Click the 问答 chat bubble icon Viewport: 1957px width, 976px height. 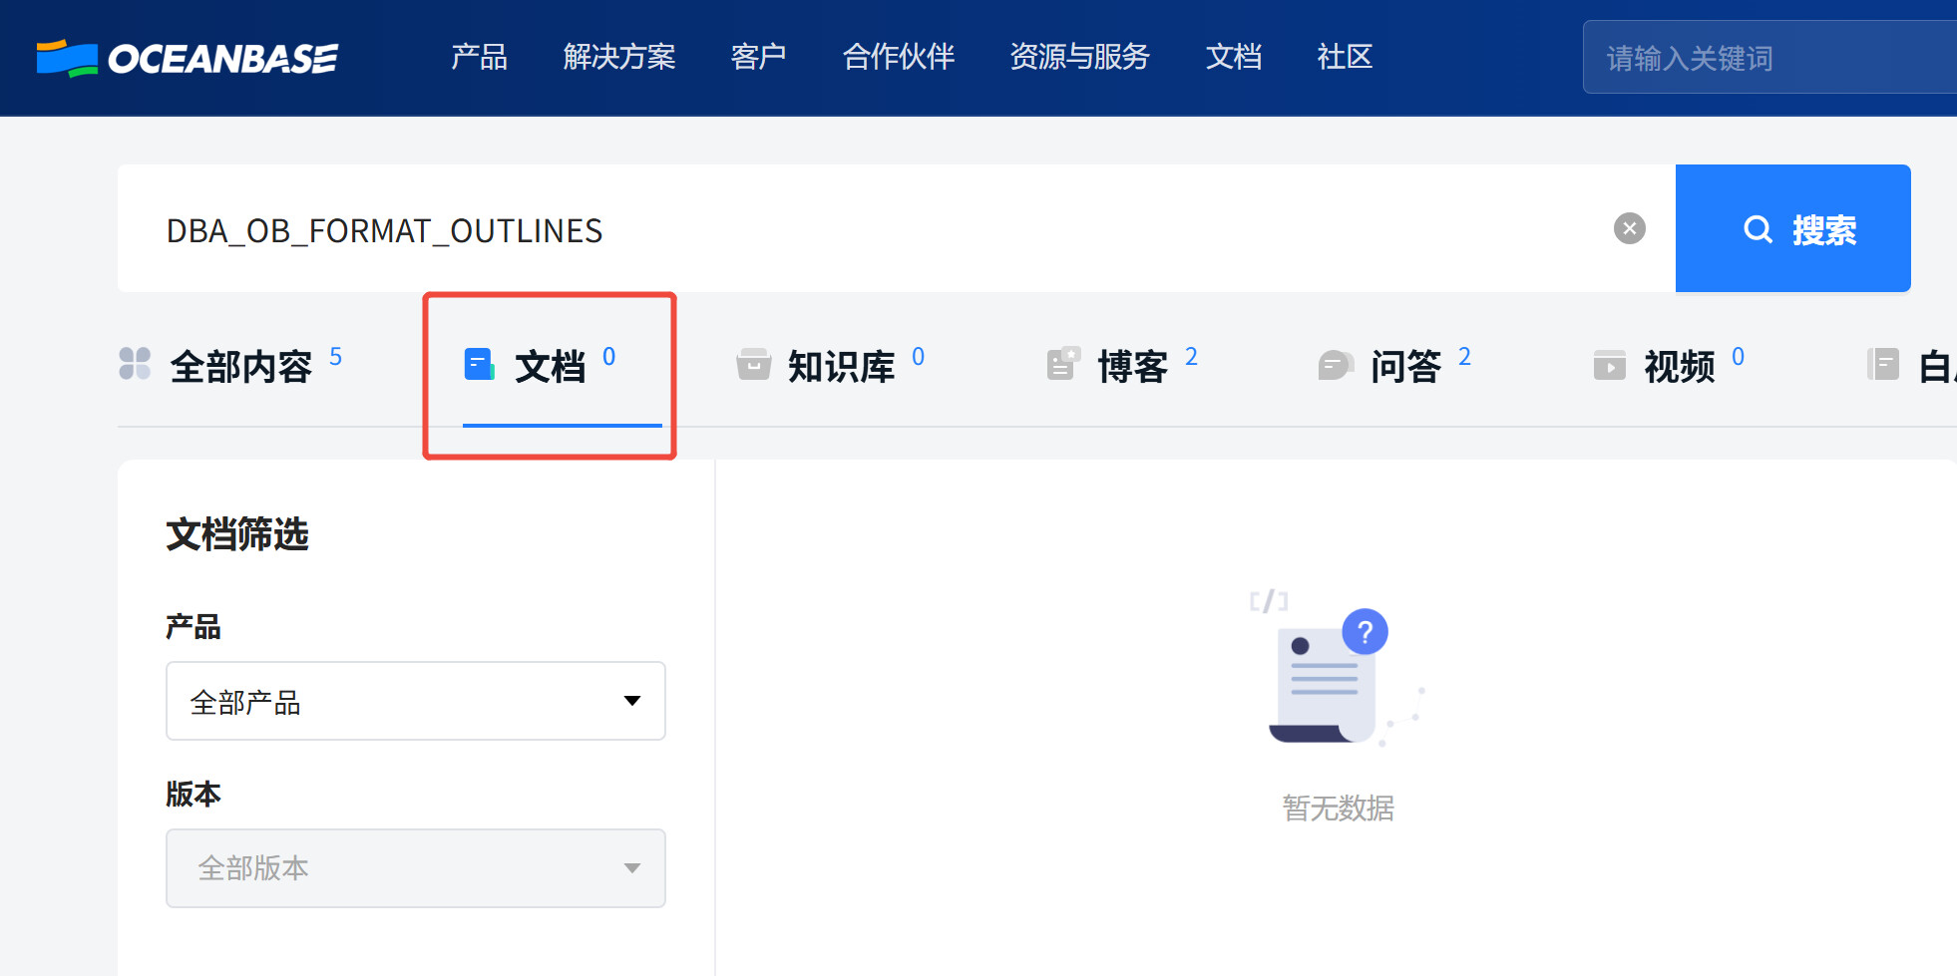[1336, 366]
